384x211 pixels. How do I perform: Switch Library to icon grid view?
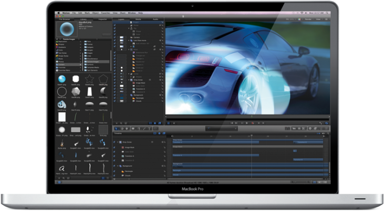[103, 178]
